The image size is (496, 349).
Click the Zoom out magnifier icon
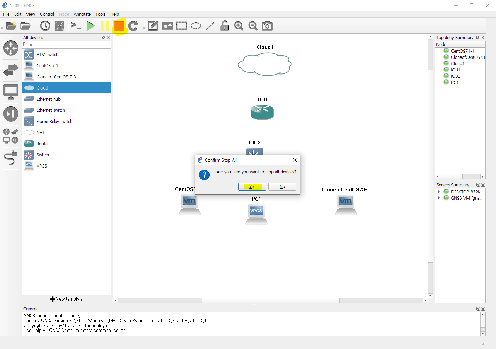(x=253, y=26)
